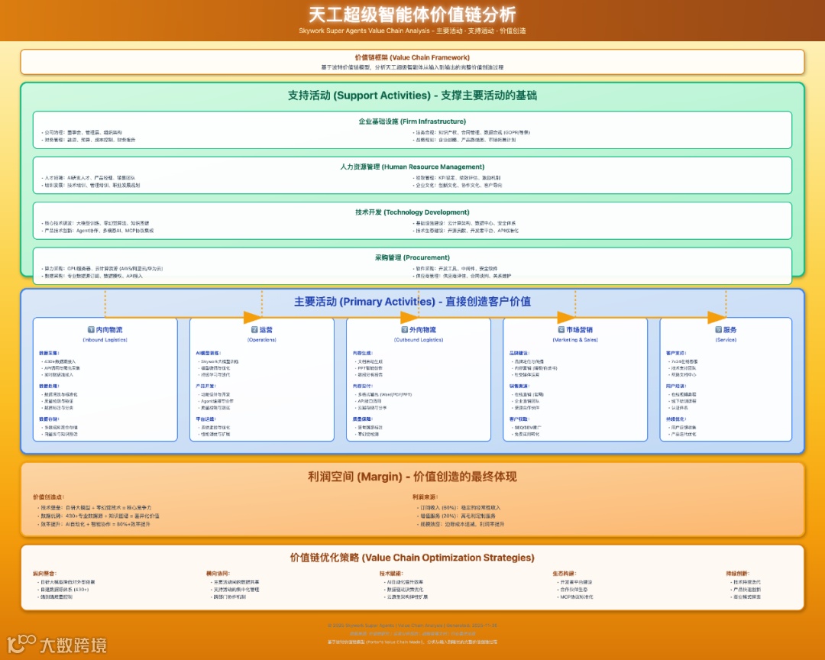Image resolution: width=825 pixels, height=660 pixels.
Task: Select the 外向物流 card title
Action: click(422, 329)
